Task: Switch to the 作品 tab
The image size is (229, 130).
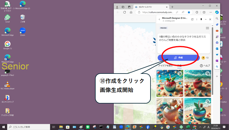Action: pyautogui.click(x=179, y=66)
